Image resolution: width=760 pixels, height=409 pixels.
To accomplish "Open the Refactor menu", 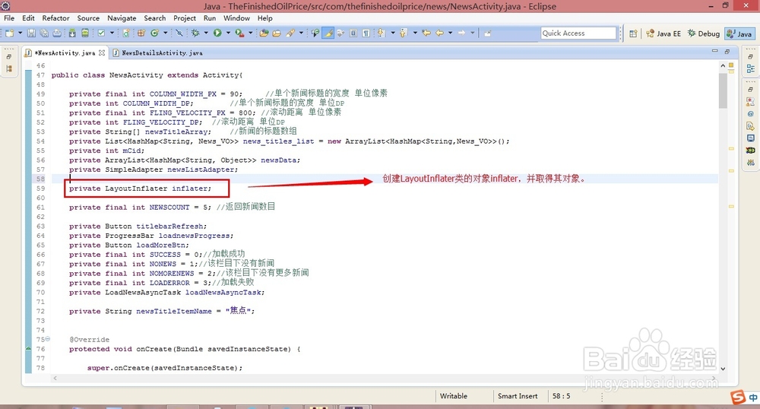I will (55, 18).
